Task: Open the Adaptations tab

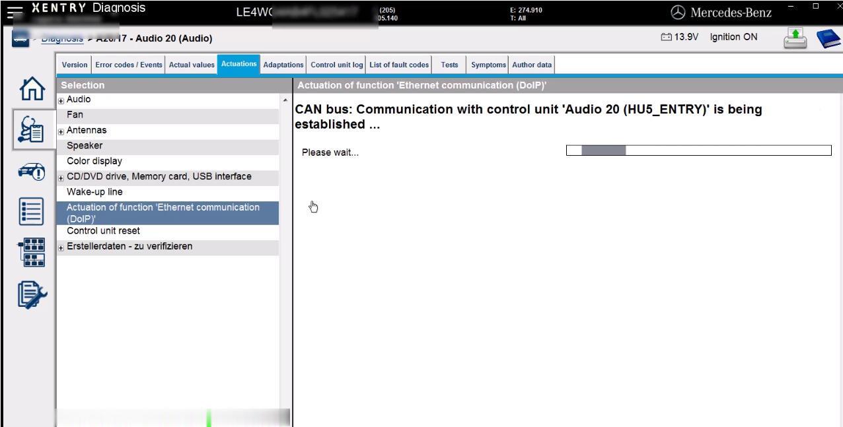Action: (x=283, y=65)
